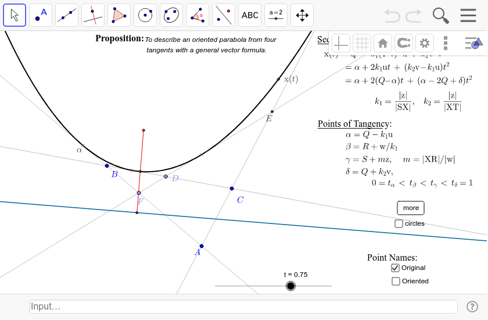
Task: Select small point E
Action: coord(272,112)
